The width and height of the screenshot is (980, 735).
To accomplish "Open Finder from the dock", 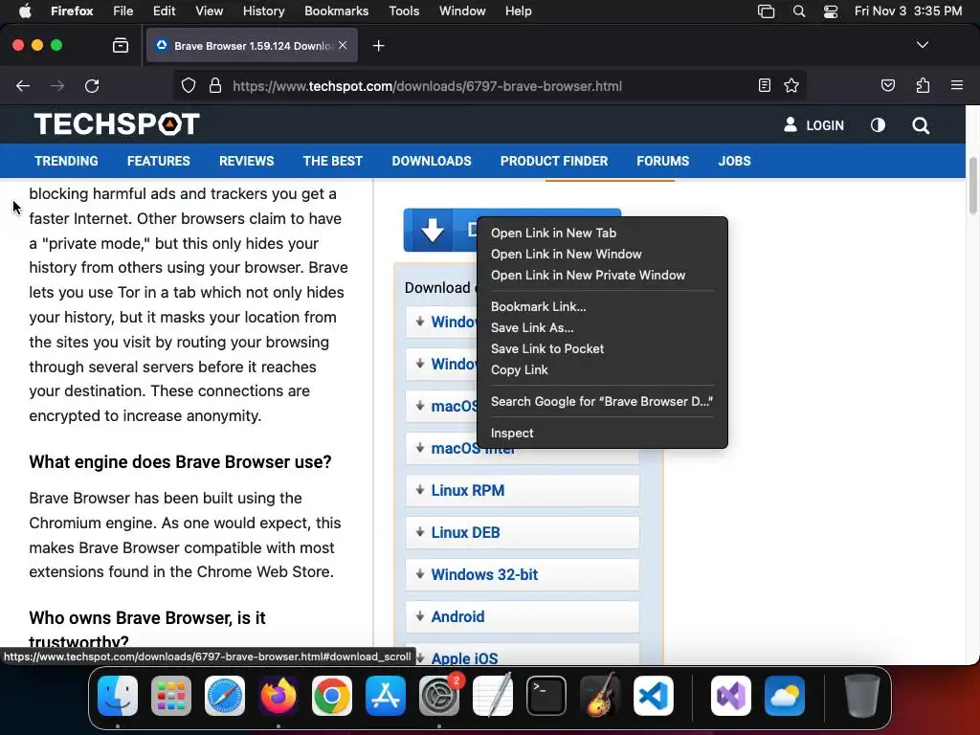I will (118, 696).
